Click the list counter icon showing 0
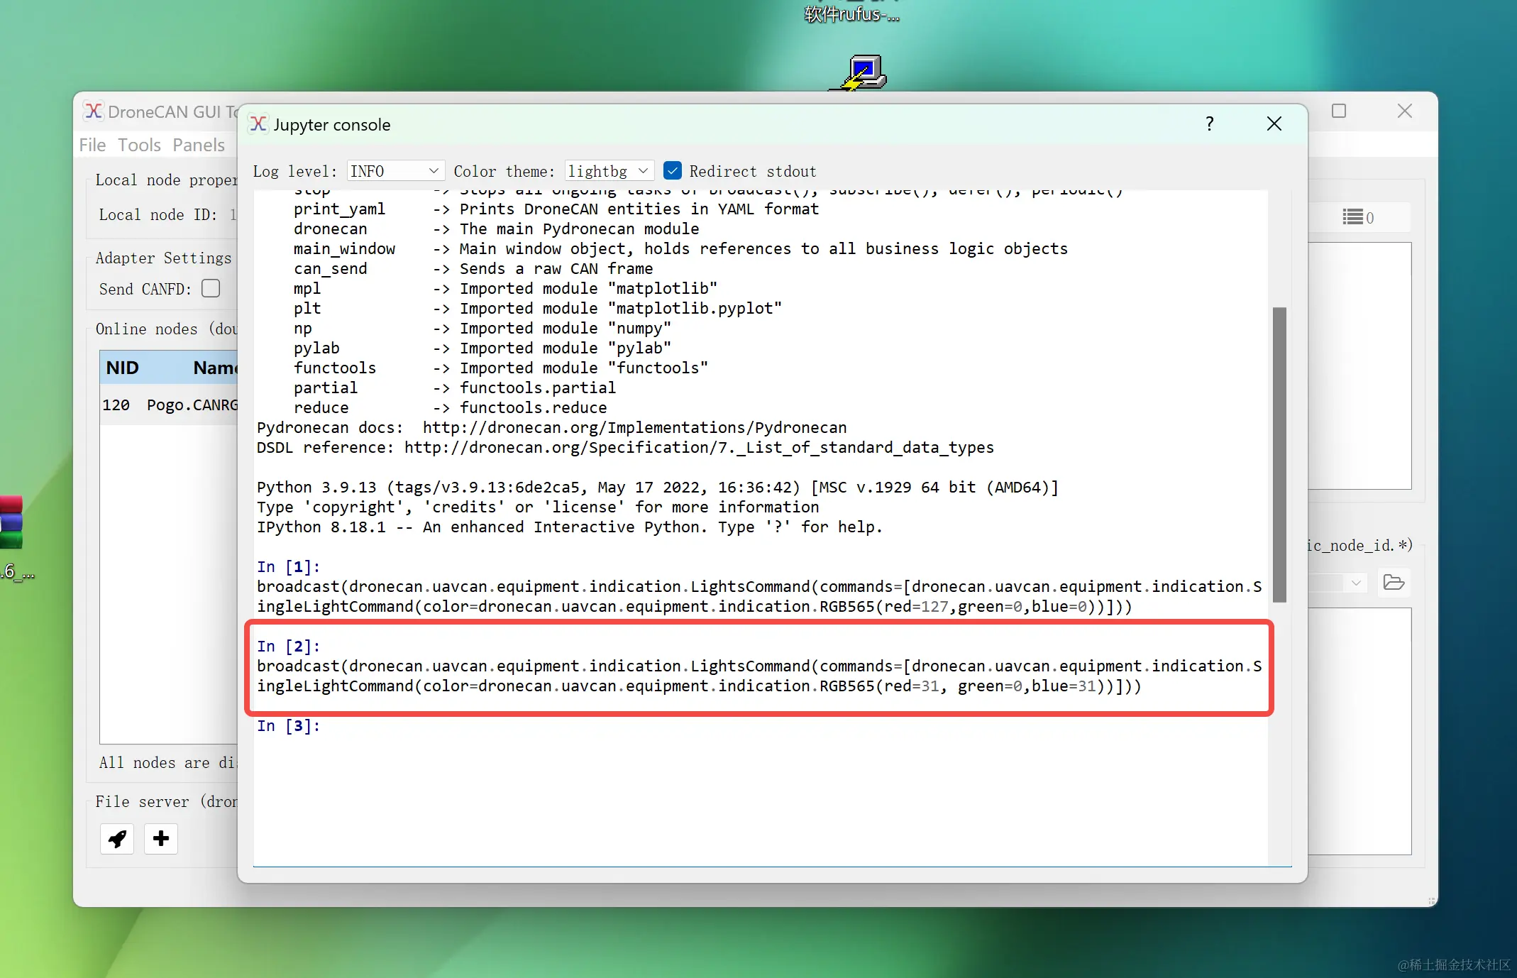The image size is (1517, 978). 1358,218
